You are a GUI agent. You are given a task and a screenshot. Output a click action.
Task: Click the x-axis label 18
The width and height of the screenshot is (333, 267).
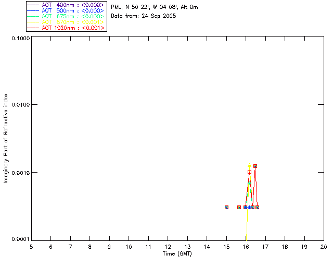[285, 247]
